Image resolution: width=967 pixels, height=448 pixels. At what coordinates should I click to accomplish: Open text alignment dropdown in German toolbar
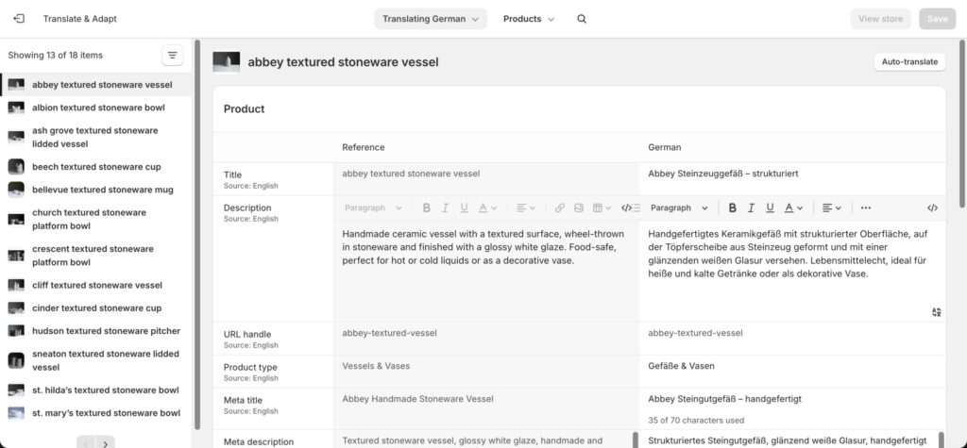click(832, 208)
